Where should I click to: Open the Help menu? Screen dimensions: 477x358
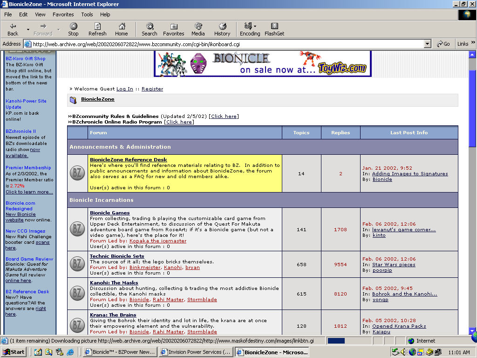105,14
